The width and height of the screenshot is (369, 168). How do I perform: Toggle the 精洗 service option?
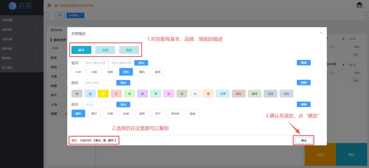pos(142,72)
